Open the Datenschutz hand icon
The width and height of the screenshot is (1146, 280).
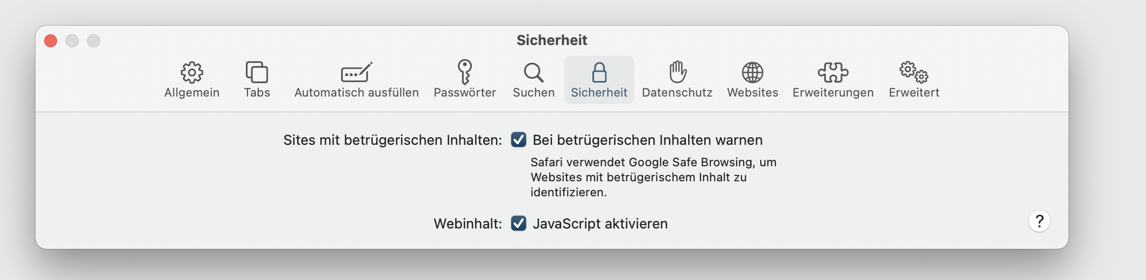tap(677, 72)
